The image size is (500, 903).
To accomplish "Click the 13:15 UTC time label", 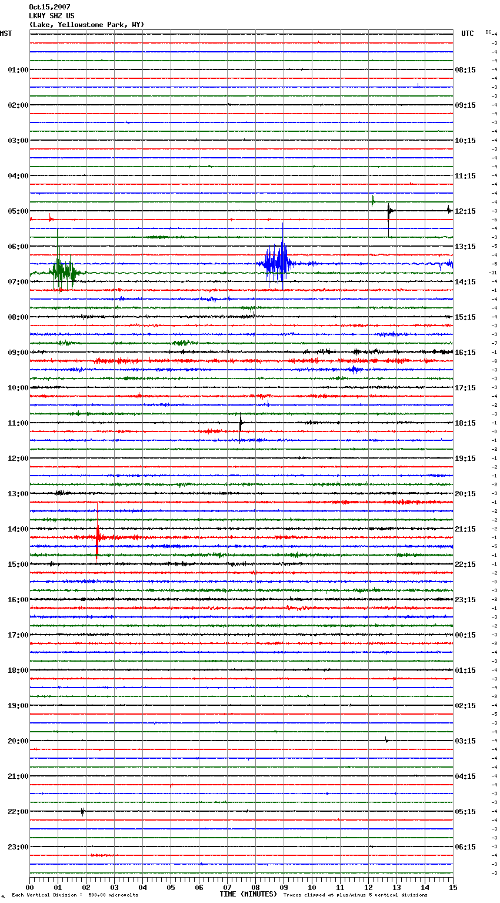I will [x=465, y=247].
